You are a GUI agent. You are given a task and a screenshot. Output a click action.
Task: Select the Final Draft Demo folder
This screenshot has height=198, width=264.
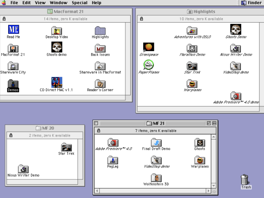156,142
